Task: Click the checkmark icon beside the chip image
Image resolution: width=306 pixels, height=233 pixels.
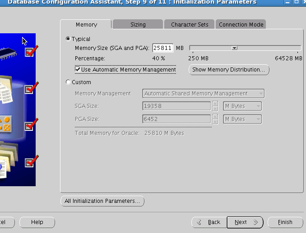Action: (x=31, y=51)
